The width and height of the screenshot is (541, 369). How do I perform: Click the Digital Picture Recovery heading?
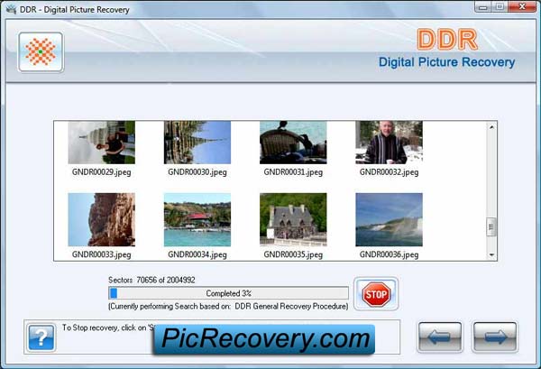point(447,62)
